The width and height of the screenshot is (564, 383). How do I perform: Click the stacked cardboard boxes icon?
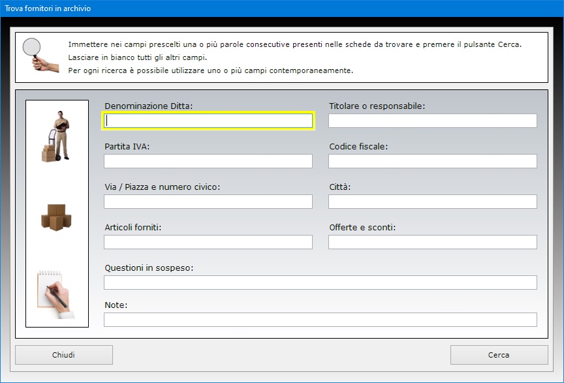tap(56, 217)
